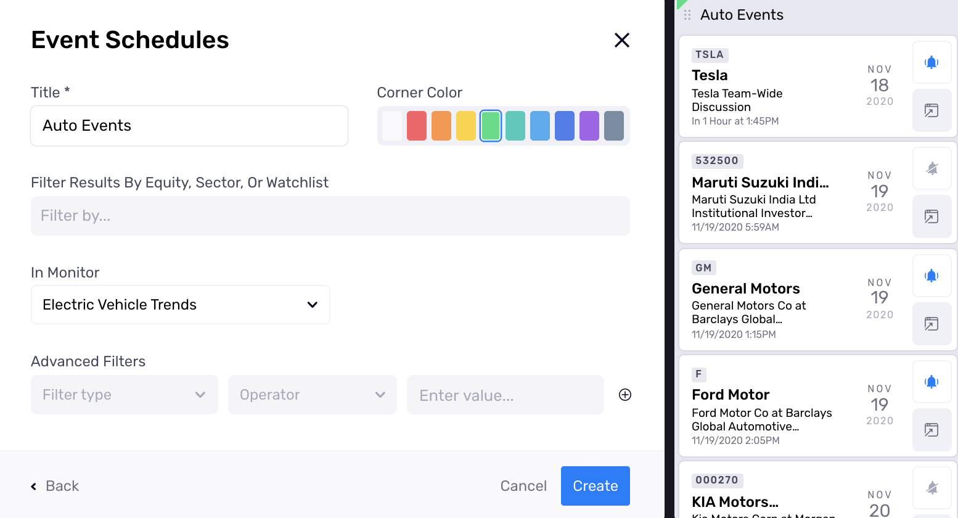Click the Create button
The height and width of the screenshot is (518, 958).
pyautogui.click(x=596, y=486)
